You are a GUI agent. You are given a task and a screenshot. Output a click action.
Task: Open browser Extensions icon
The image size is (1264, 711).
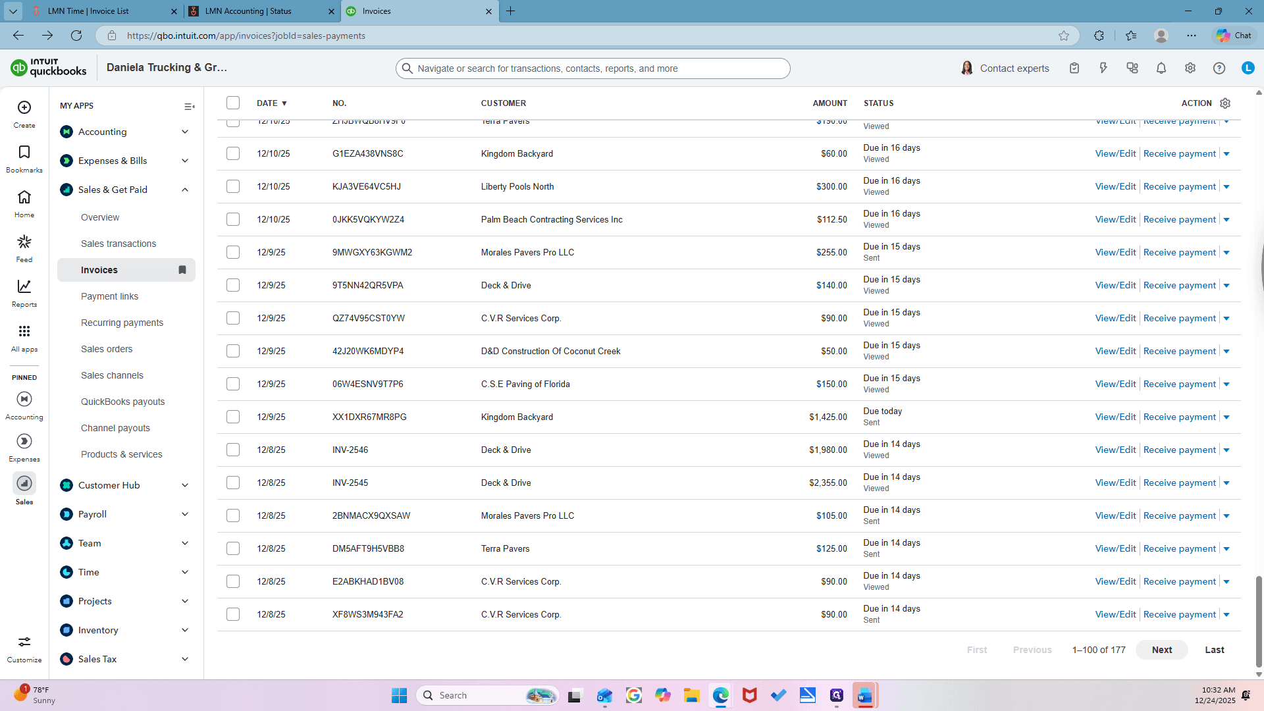(1099, 36)
